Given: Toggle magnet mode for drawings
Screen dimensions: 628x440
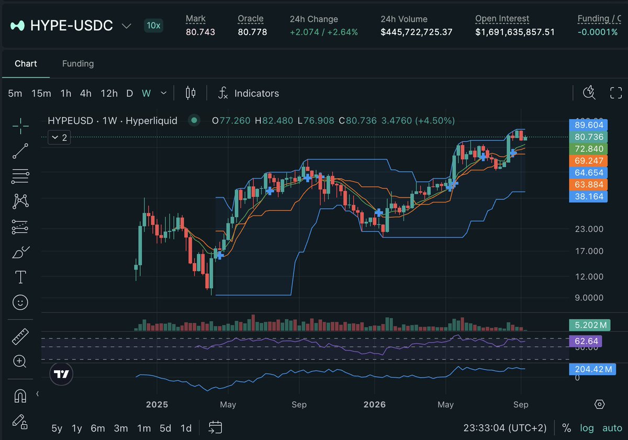Looking at the screenshot, I should click(20, 396).
